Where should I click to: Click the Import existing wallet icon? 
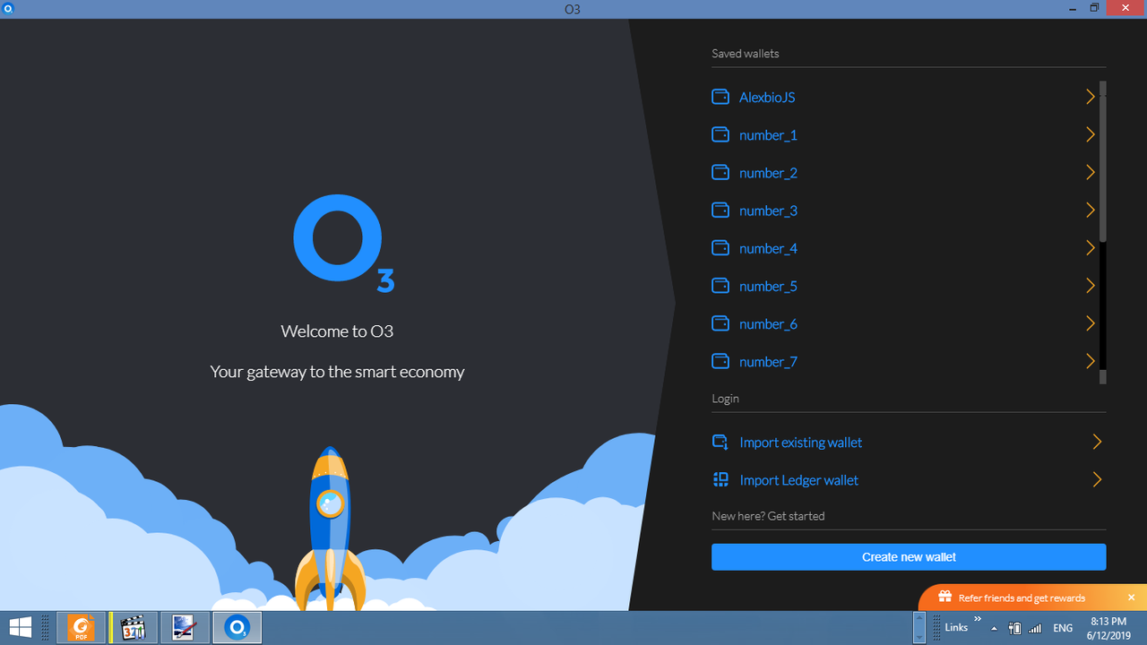[720, 442]
